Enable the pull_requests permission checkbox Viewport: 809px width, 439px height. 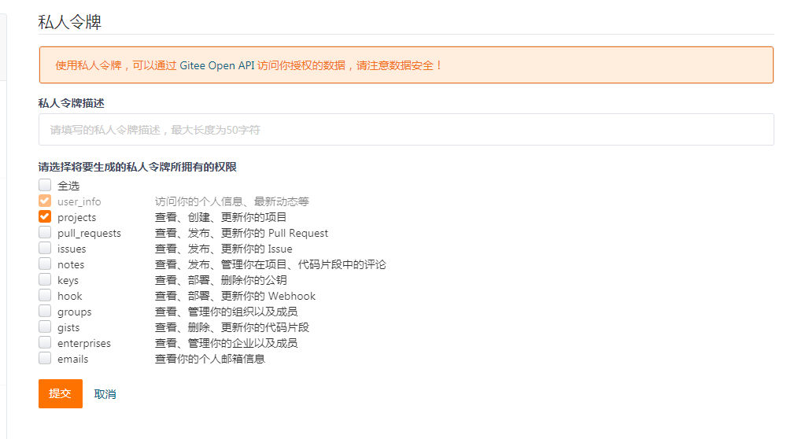pos(45,233)
